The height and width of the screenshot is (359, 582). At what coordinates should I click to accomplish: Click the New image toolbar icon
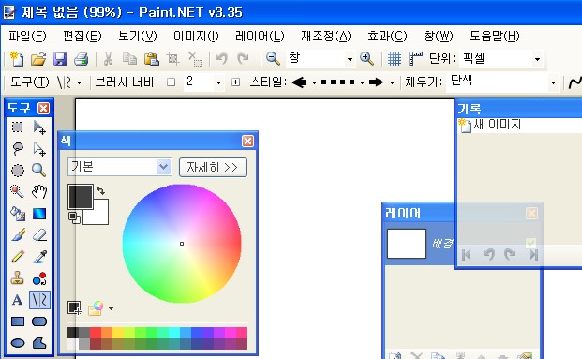pyautogui.click(x=17, y=59)
